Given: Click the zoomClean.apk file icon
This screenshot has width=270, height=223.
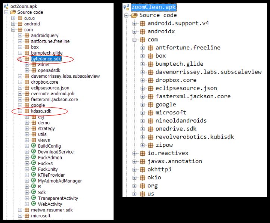Looking at the screenshot, I should click(126, 7).
